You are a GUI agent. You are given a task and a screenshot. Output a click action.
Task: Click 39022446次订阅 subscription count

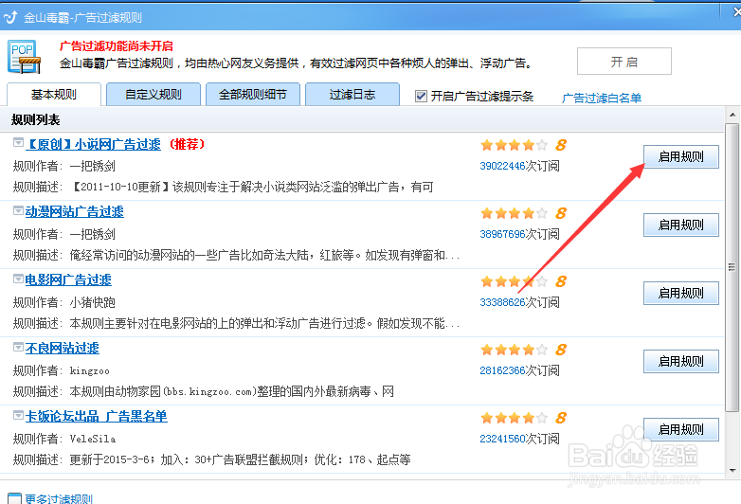[519, 166]
